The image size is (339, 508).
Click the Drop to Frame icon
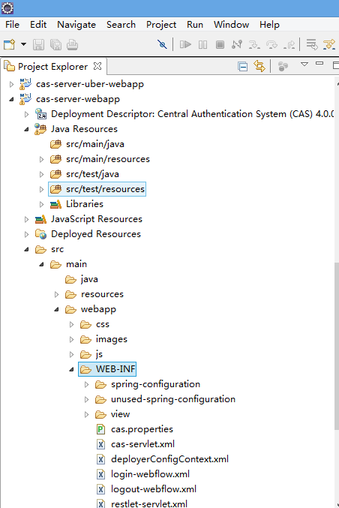(x=312, y=44)
